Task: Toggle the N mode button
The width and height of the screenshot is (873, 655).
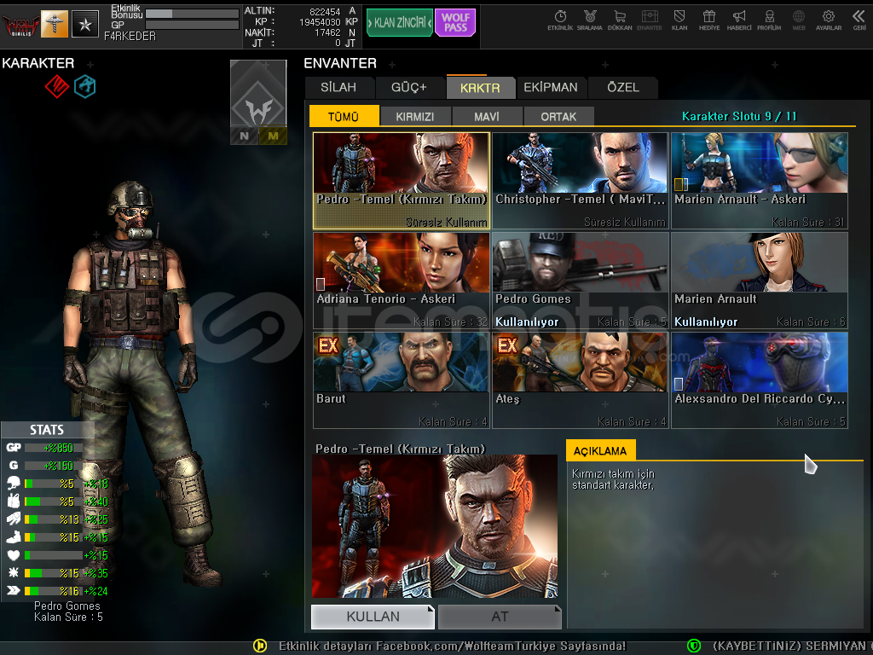Action: (245, 136)
